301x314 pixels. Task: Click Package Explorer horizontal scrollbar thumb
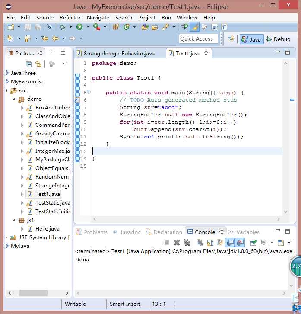pos(33,293)
